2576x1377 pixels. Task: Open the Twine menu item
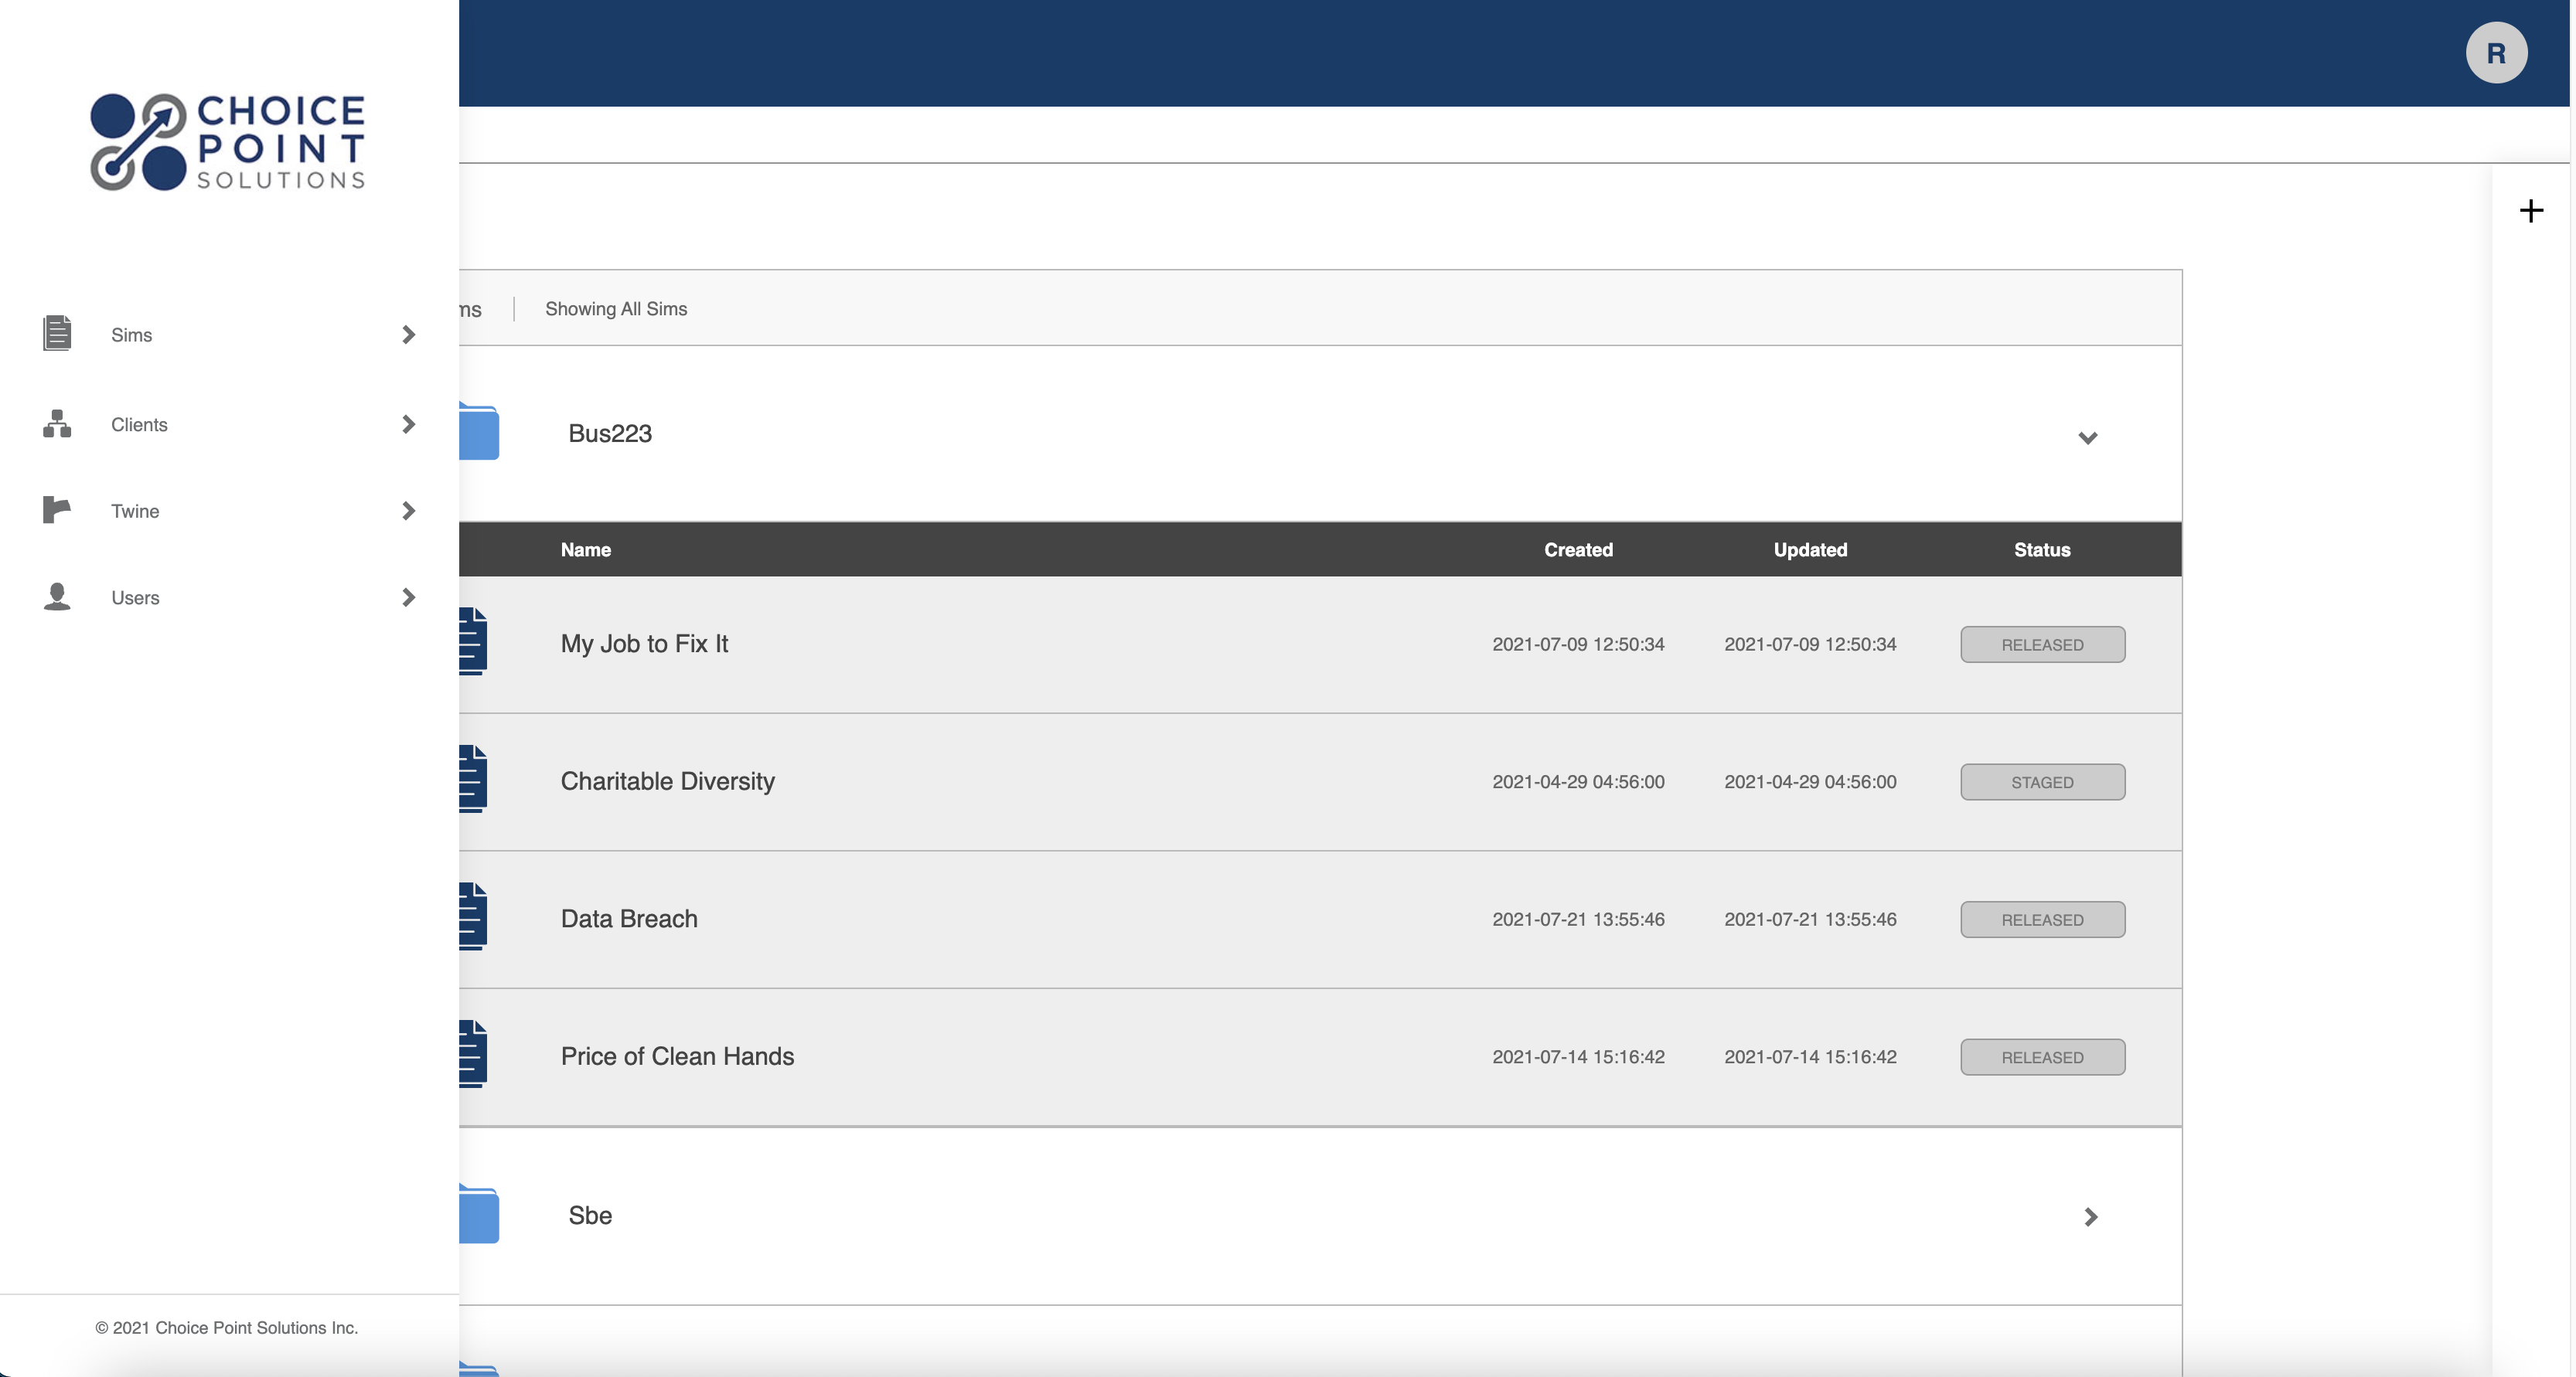(x=135, y=511)
